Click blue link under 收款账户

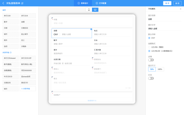[92, 101]
